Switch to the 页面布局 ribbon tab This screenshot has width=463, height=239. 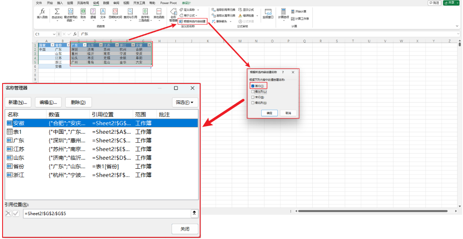pos(83,3)
